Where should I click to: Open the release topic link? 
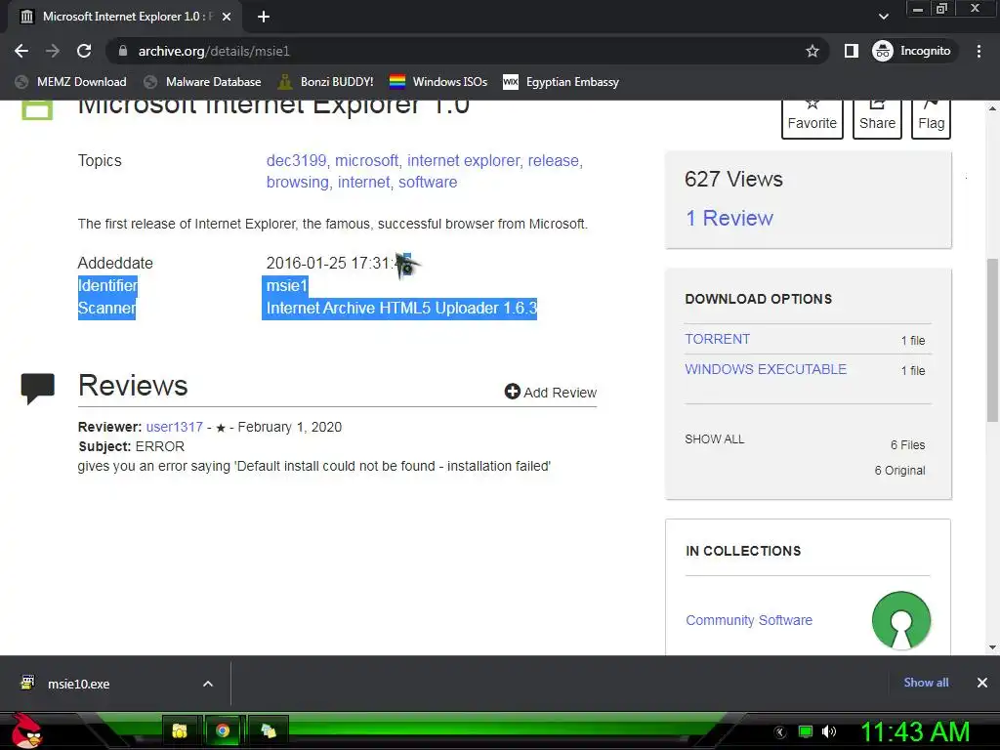[553, 161]
